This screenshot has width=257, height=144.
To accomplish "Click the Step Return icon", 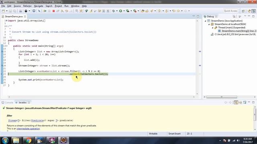I will click(x=71, y=11).
